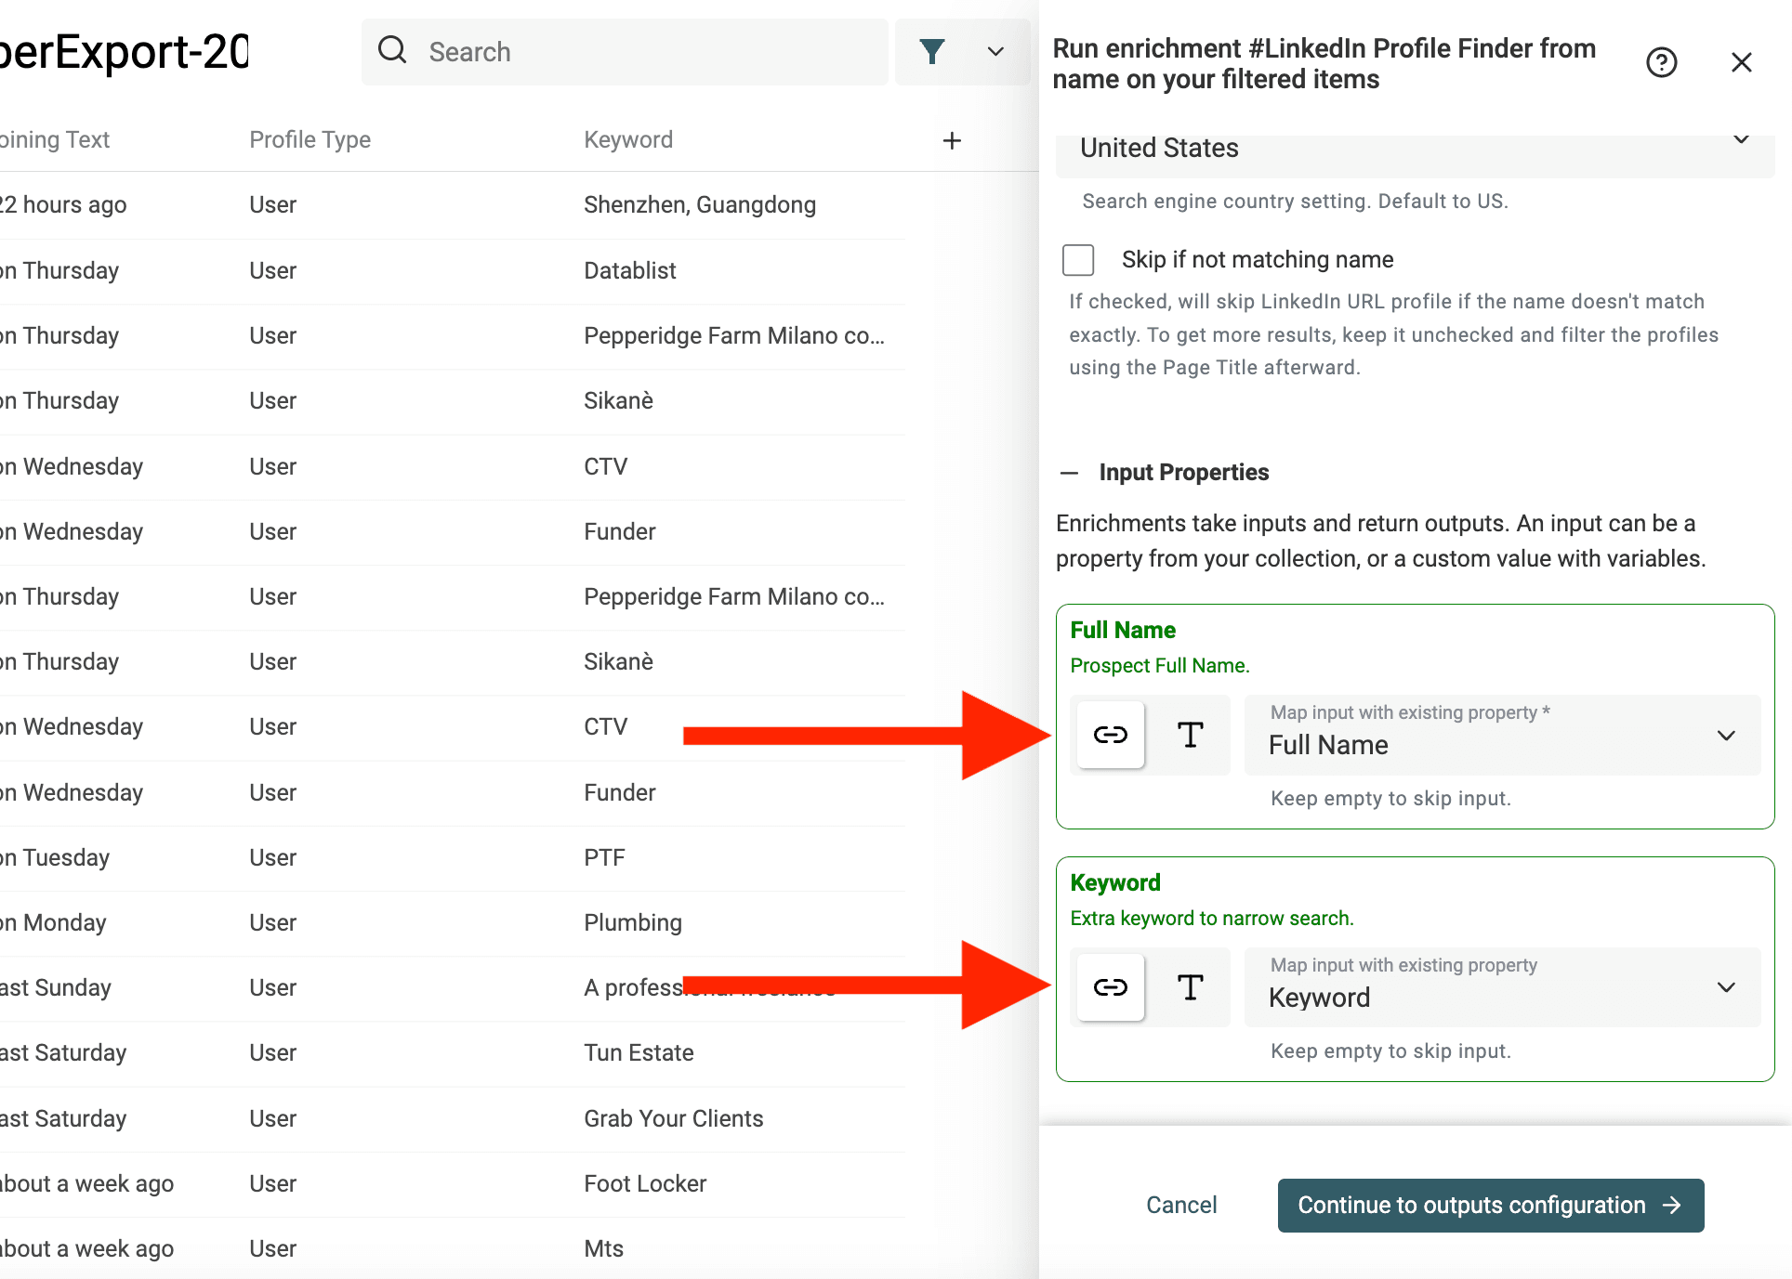Focus the Search input field
The width and height of the screenshot is (1792, 1279).
click(625, 51)
